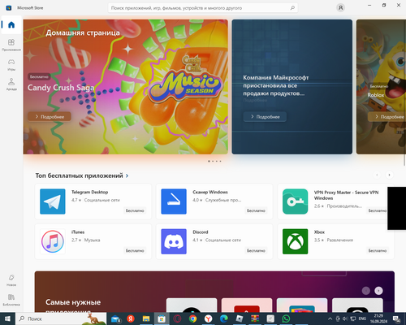Viewport: 406px width, 325px height.
Task: Open the Библиотека (Library) sidebar item
Action: click(11, 300)
